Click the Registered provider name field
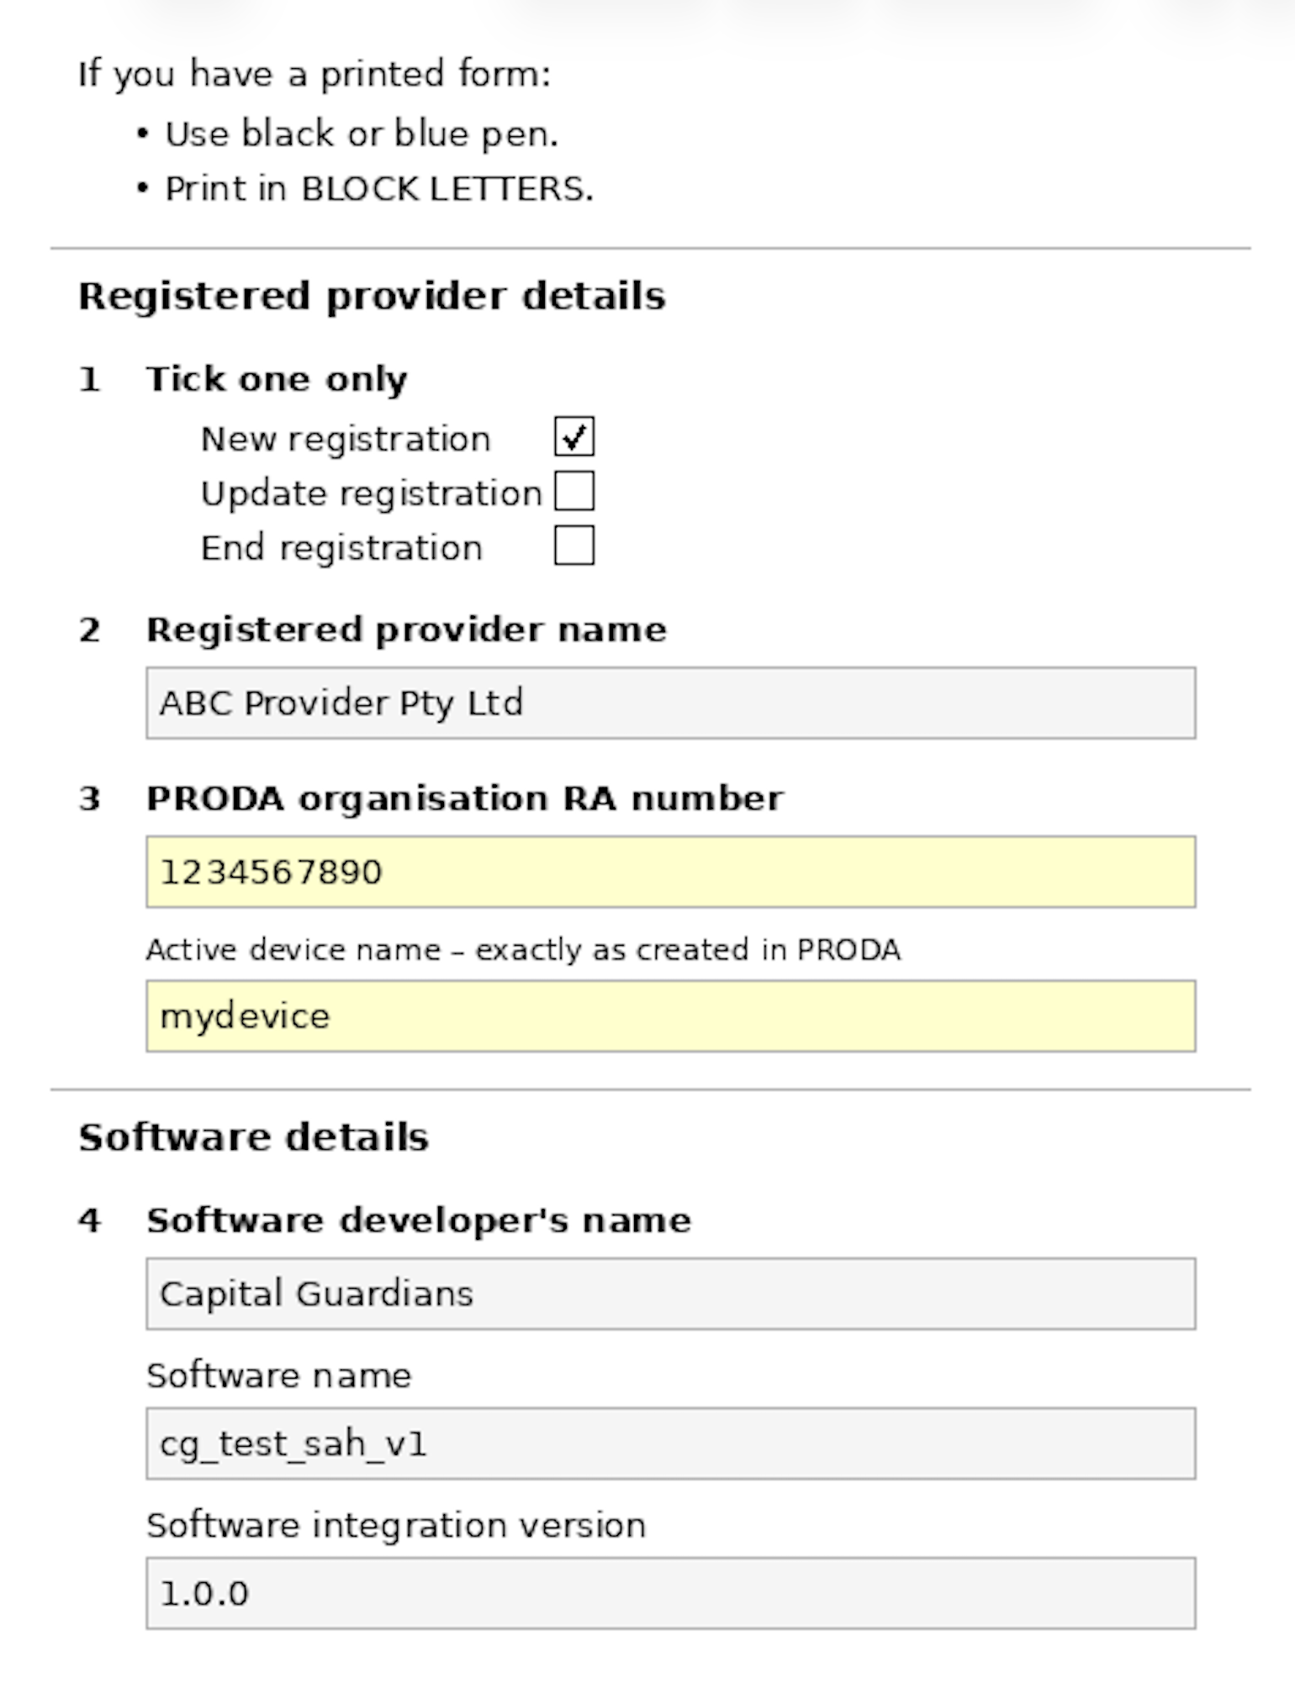 (x=670, y=704)
